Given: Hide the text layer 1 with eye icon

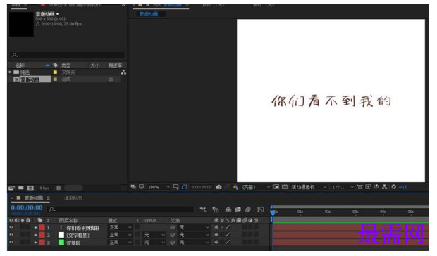Looking at the screenshot, I should [x=11, y=227].
